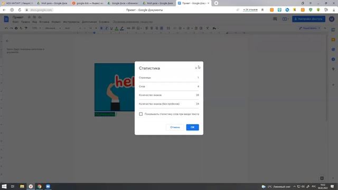Open the paragraph style dropdown
Viewport: 338px width, 190px height.
53,28
